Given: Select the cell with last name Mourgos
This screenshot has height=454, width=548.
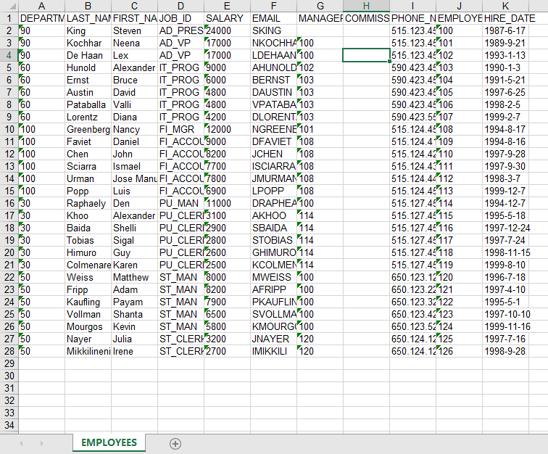Looking at the screenshot, I should click(x=88, y=326).
